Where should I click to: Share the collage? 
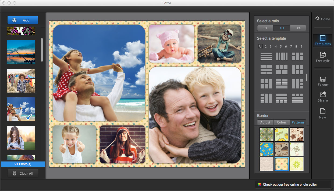323,97
